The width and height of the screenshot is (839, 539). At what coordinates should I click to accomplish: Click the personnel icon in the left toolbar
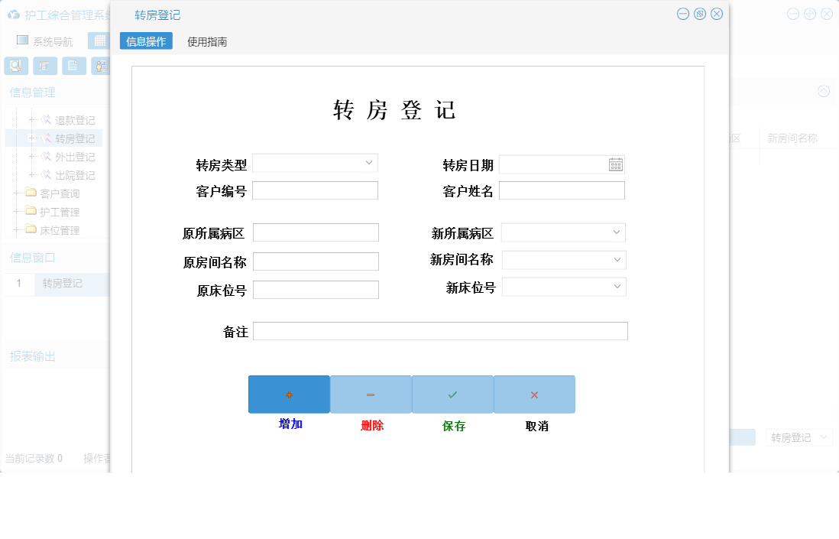pos(100,66)
